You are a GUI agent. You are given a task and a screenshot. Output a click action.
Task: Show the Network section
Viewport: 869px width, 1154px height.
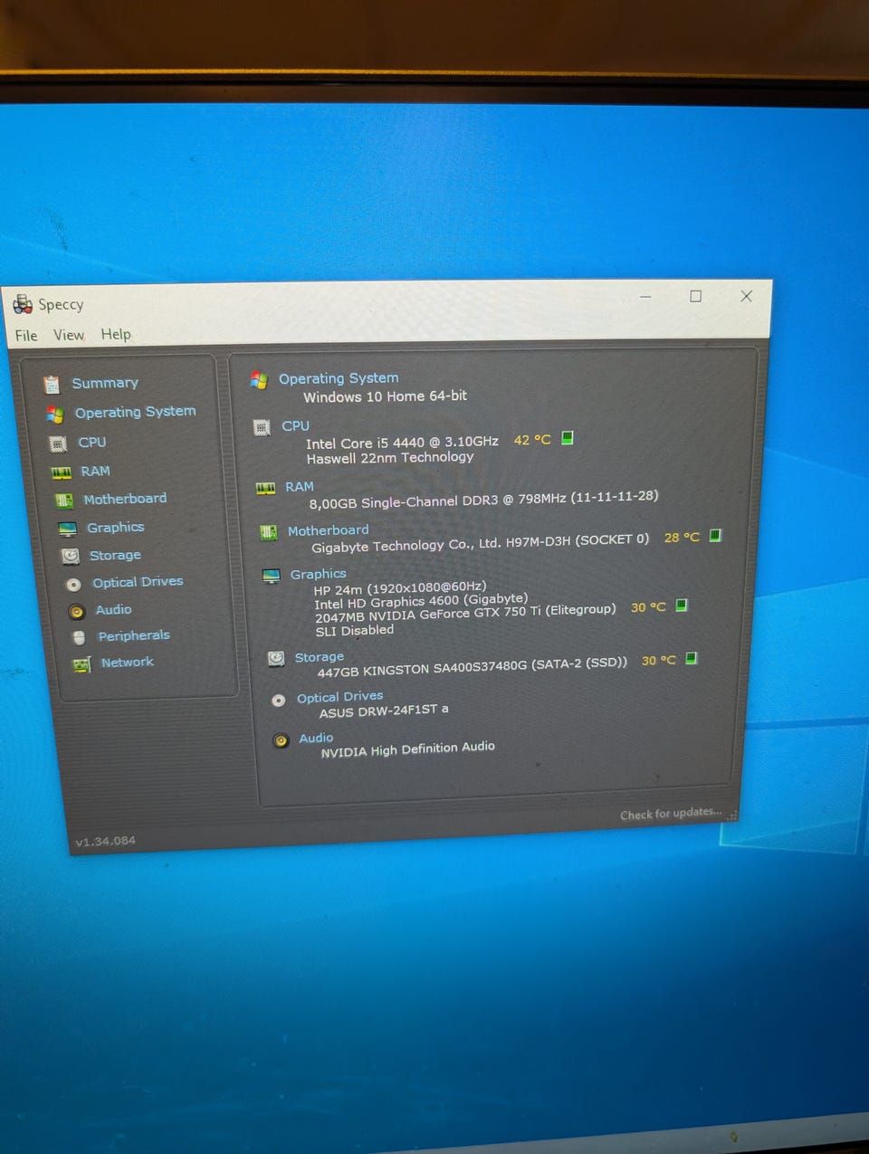point(128,663)
